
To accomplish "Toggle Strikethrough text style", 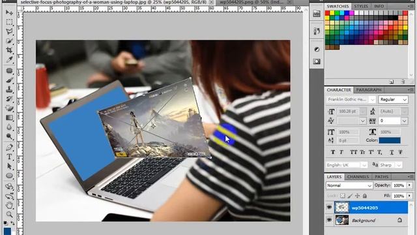I will (x=400, y=152).
